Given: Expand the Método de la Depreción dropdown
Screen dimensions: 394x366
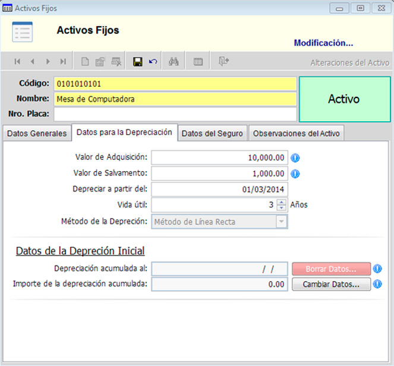Looking at the screenshot, I should coord(282,222).
